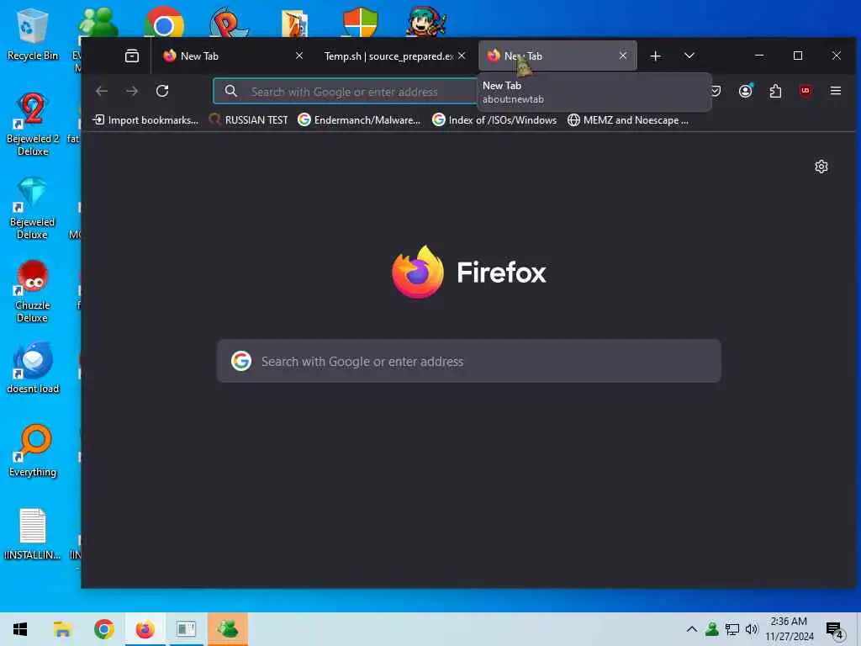This screenshot has width=861, height=646.
Task: Open the Windows security shield desktop icon
Action: 360,22
